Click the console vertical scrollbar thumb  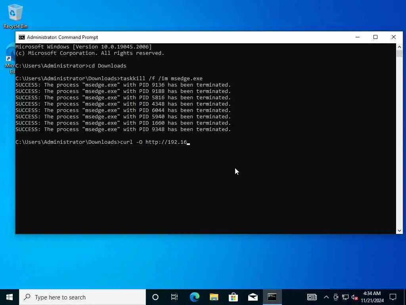[399, 54]
